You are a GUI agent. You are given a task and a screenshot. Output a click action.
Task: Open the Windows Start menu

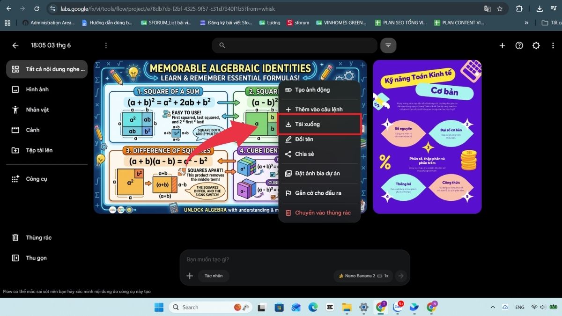[x=159, y=307]
